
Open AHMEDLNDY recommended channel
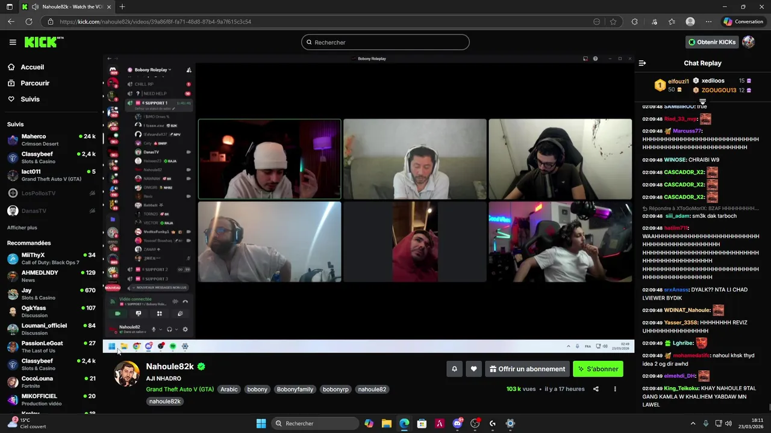point(51,276)
